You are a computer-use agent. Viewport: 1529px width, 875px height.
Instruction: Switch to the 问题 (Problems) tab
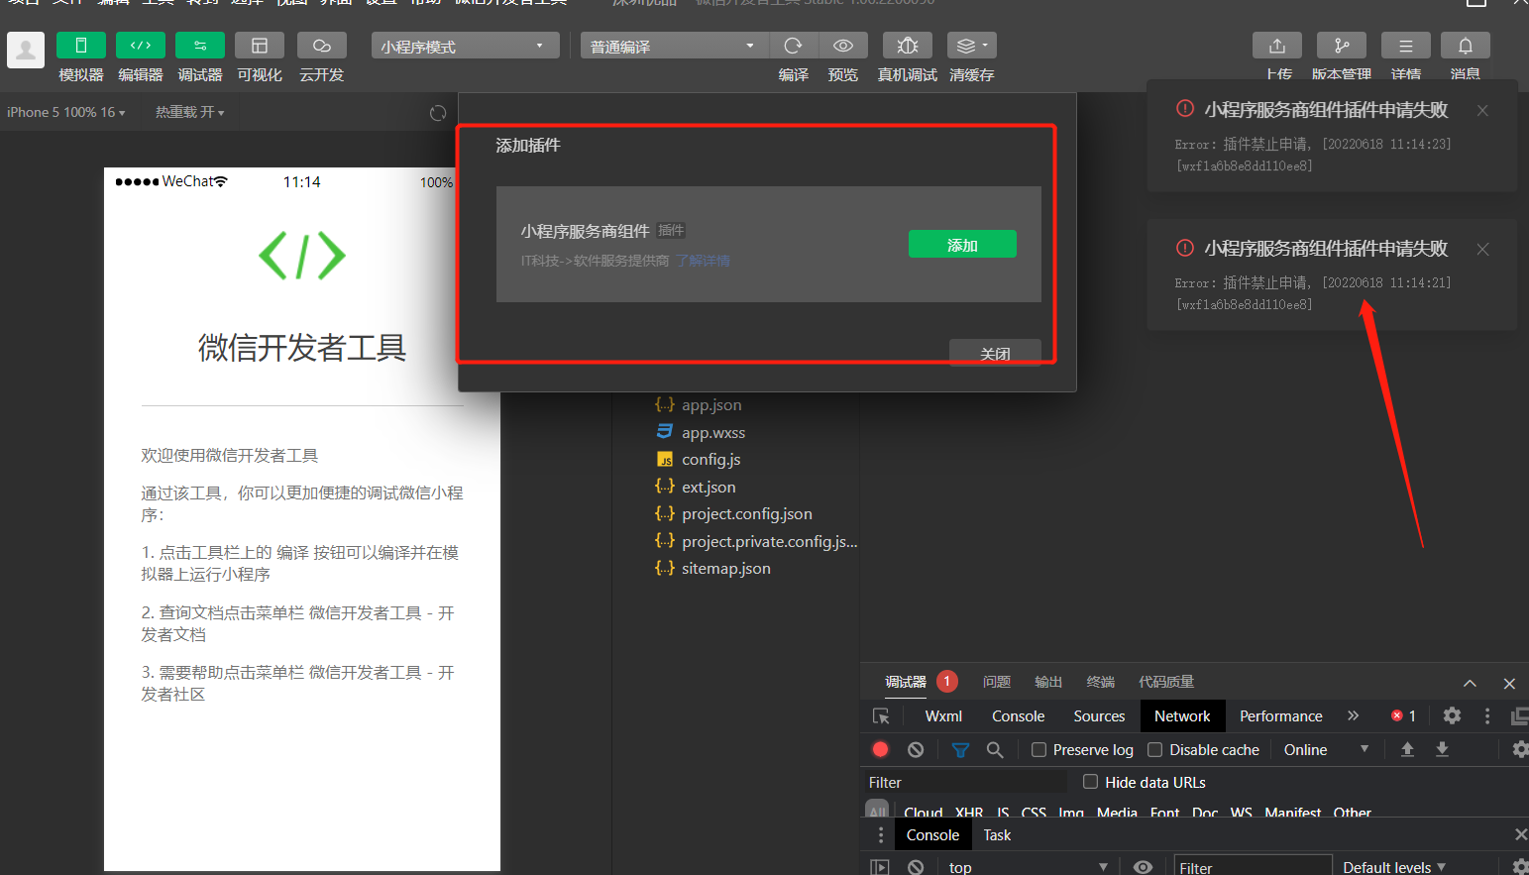(997, 682)
